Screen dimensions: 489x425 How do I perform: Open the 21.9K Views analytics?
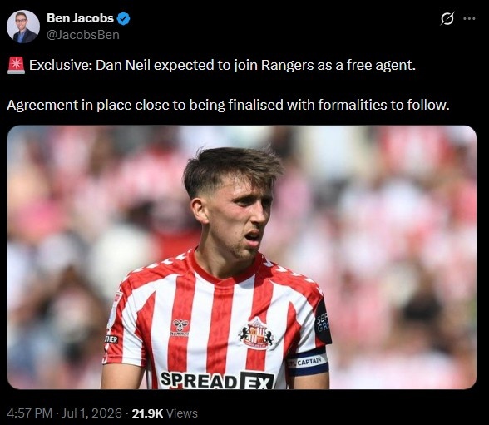click(x=165, y=413)
